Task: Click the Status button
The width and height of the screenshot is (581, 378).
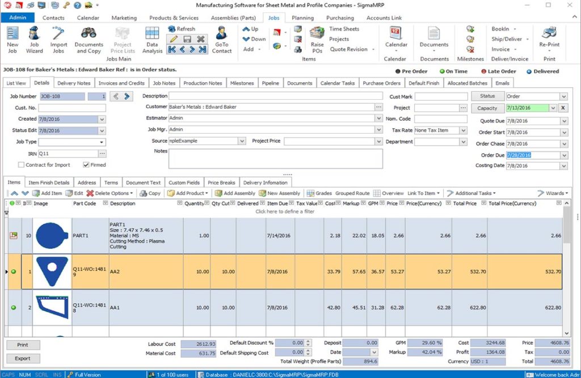Action: pos(487,96)
